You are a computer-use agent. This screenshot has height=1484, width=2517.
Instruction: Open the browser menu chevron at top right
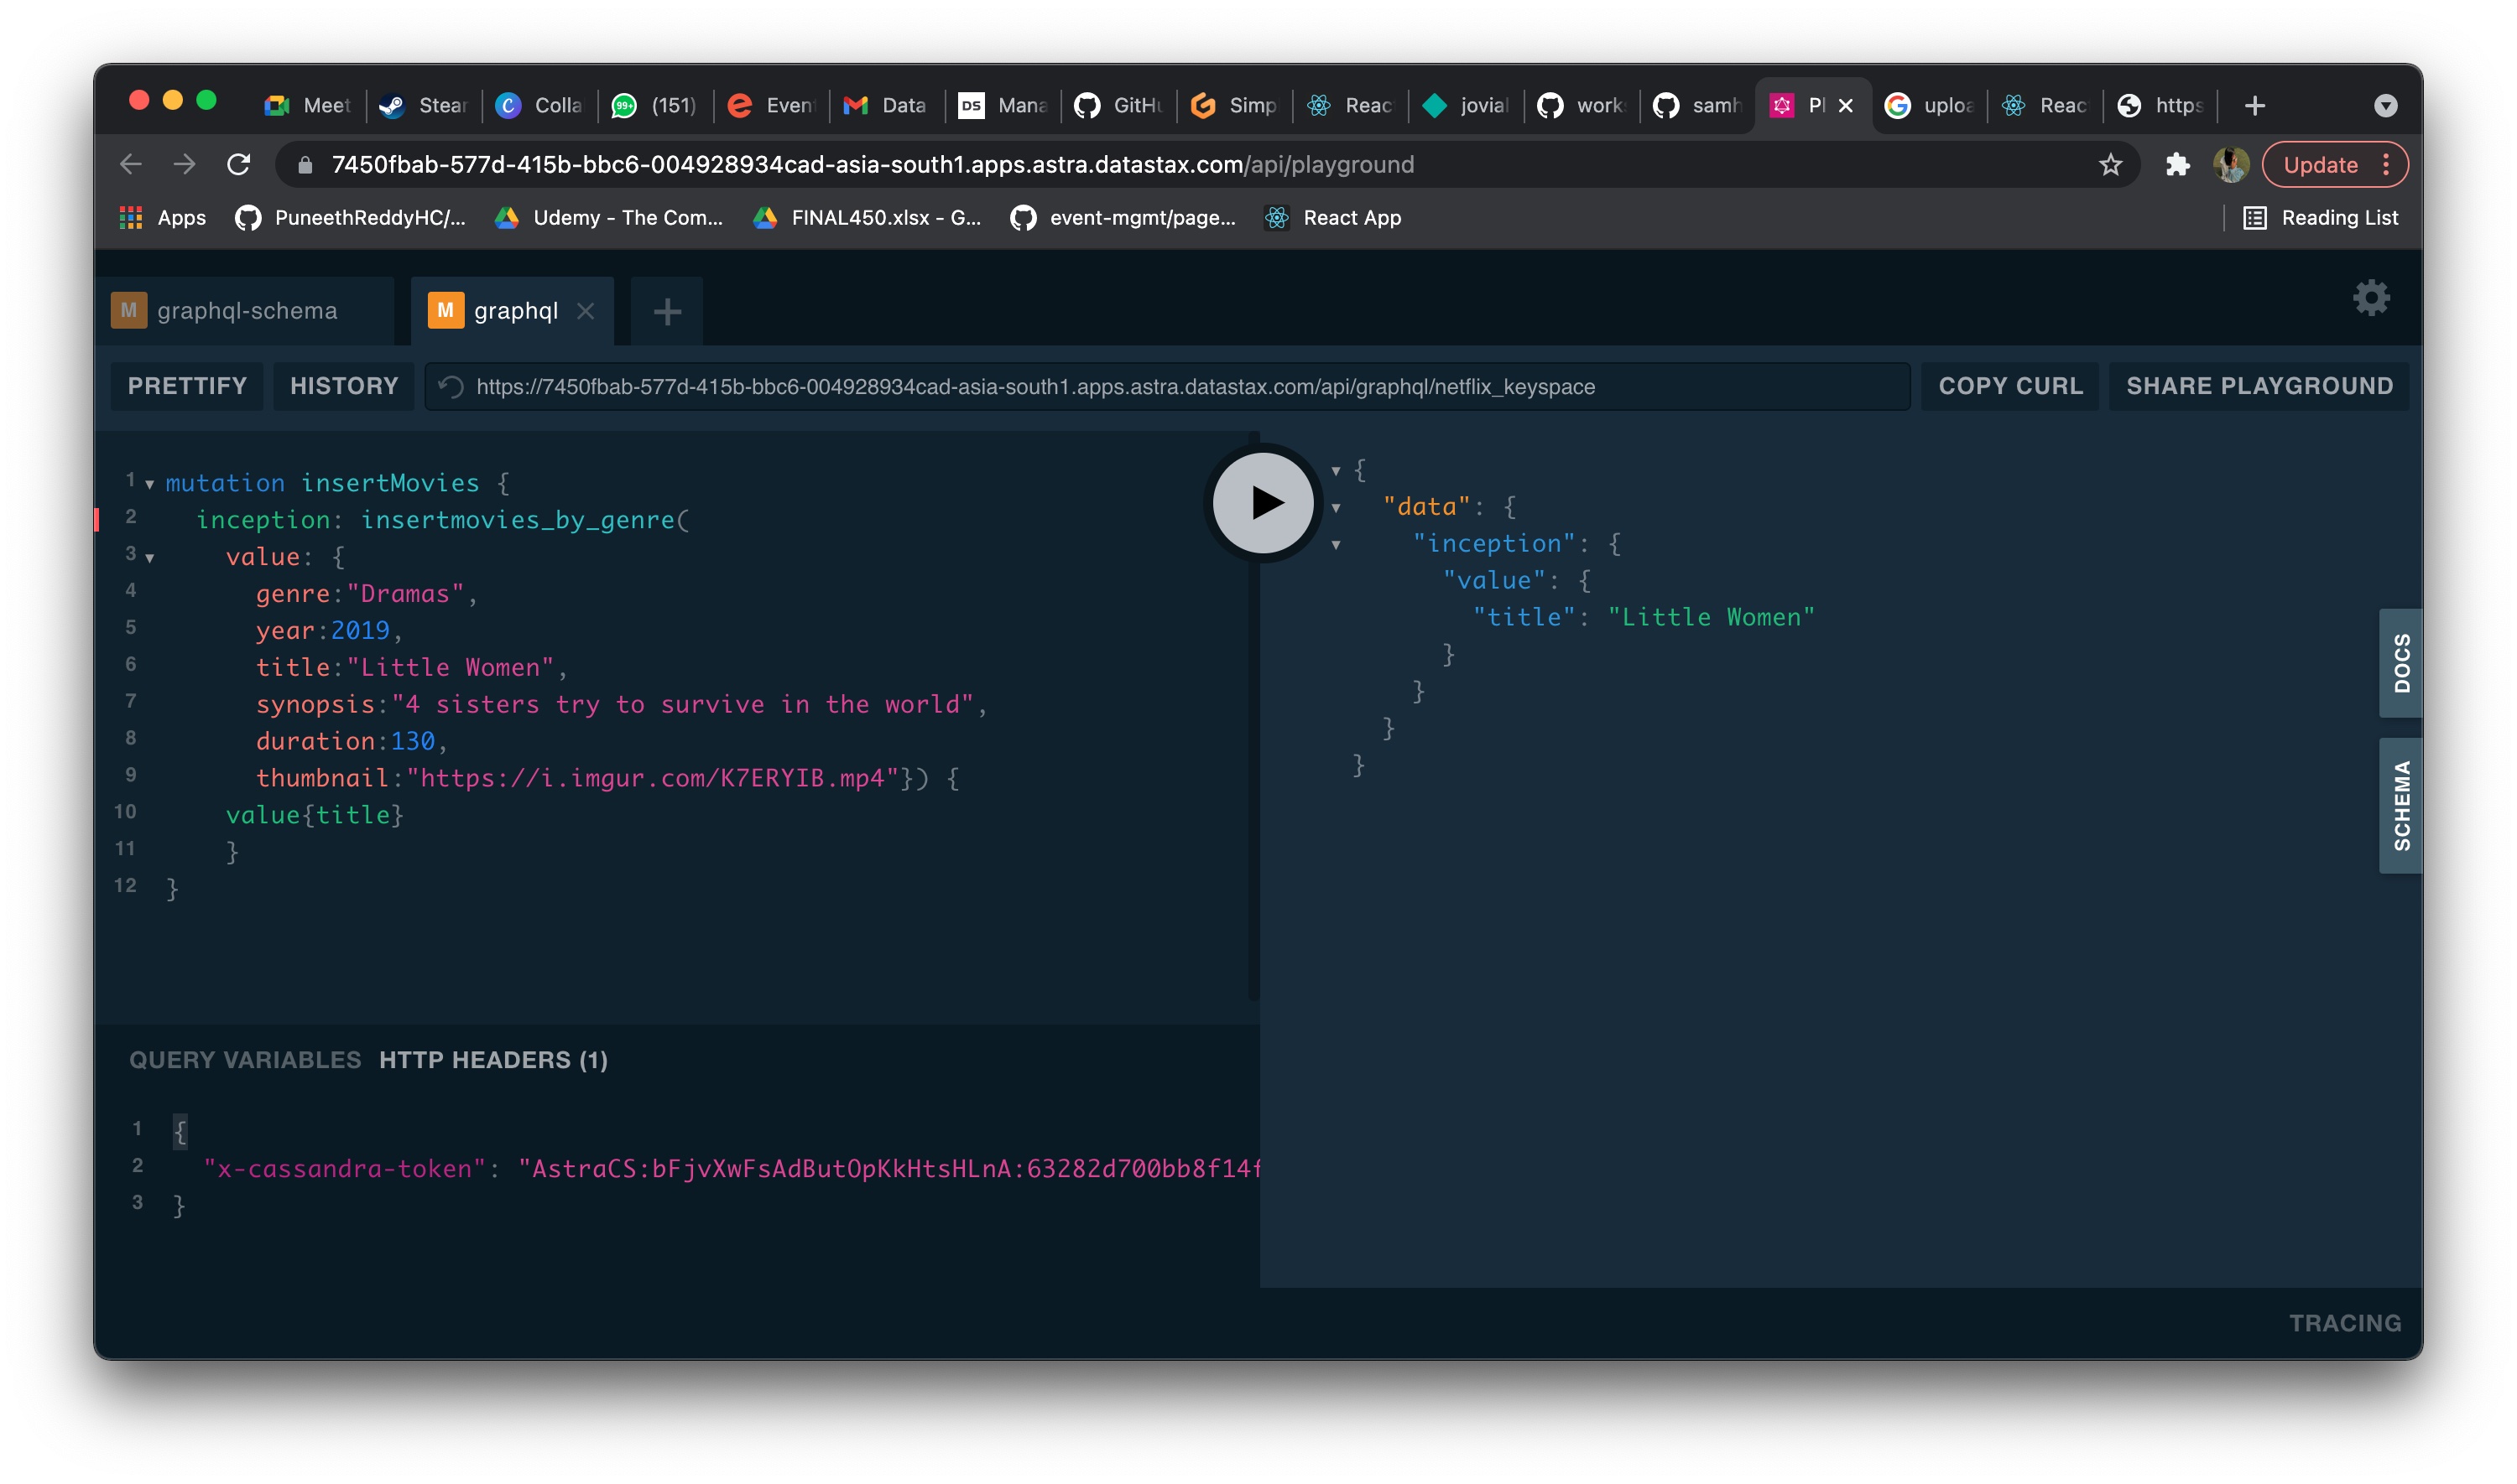(x=2385, y=105)
